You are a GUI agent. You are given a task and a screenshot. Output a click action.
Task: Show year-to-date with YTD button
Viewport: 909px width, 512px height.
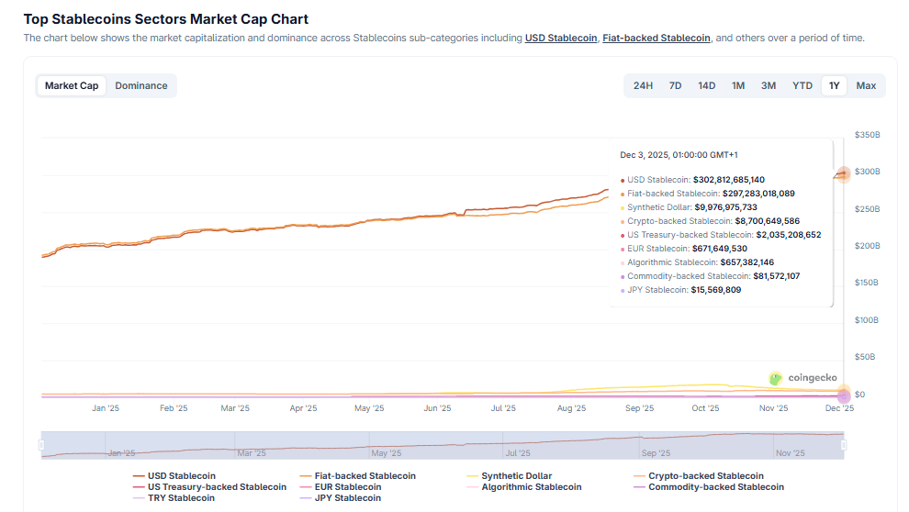pos(802,85)
